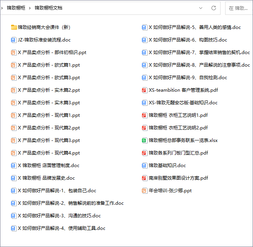The width and height of the screenshot is (253, 247).
Task: Expand the address bar history dropdown
Action: point(201,8)
